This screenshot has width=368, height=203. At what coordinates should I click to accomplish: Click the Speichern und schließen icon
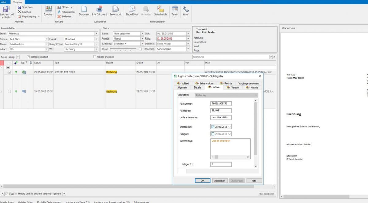[6, 9]
